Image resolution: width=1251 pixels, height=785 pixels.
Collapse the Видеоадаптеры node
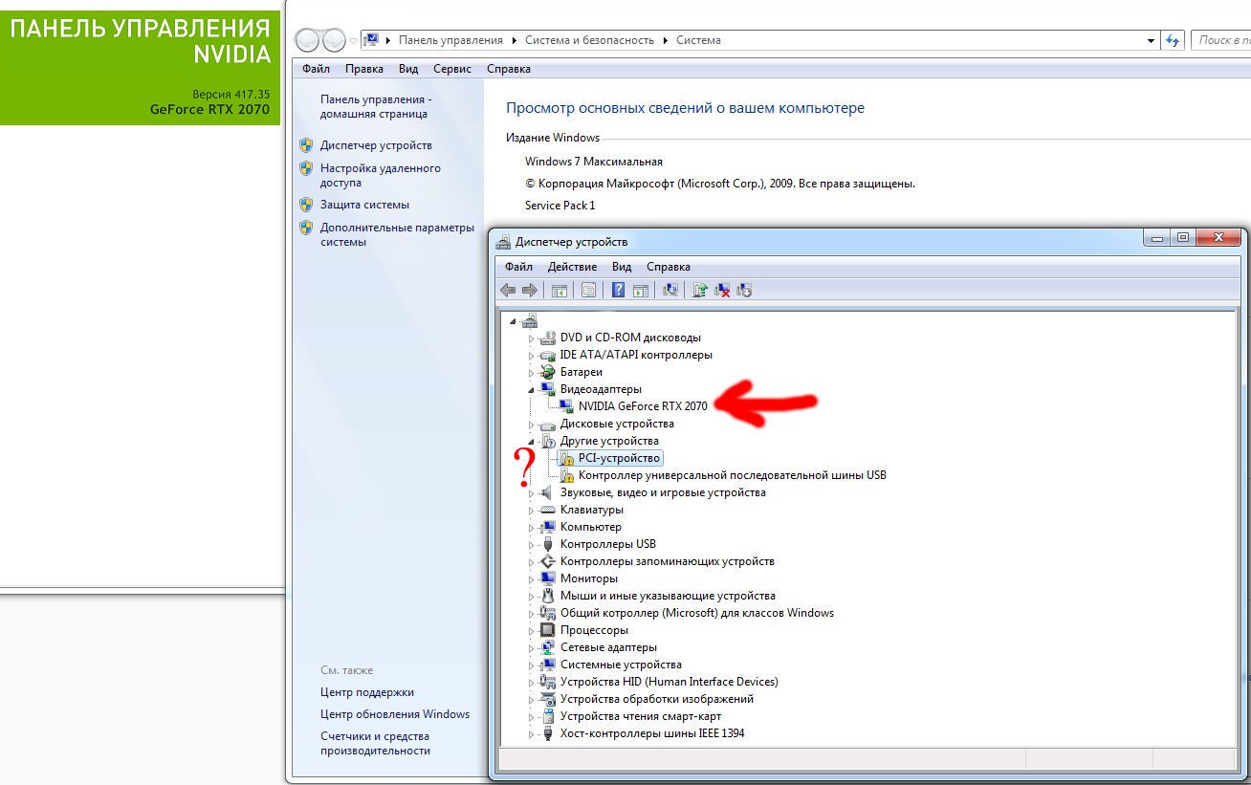(532, 389)
